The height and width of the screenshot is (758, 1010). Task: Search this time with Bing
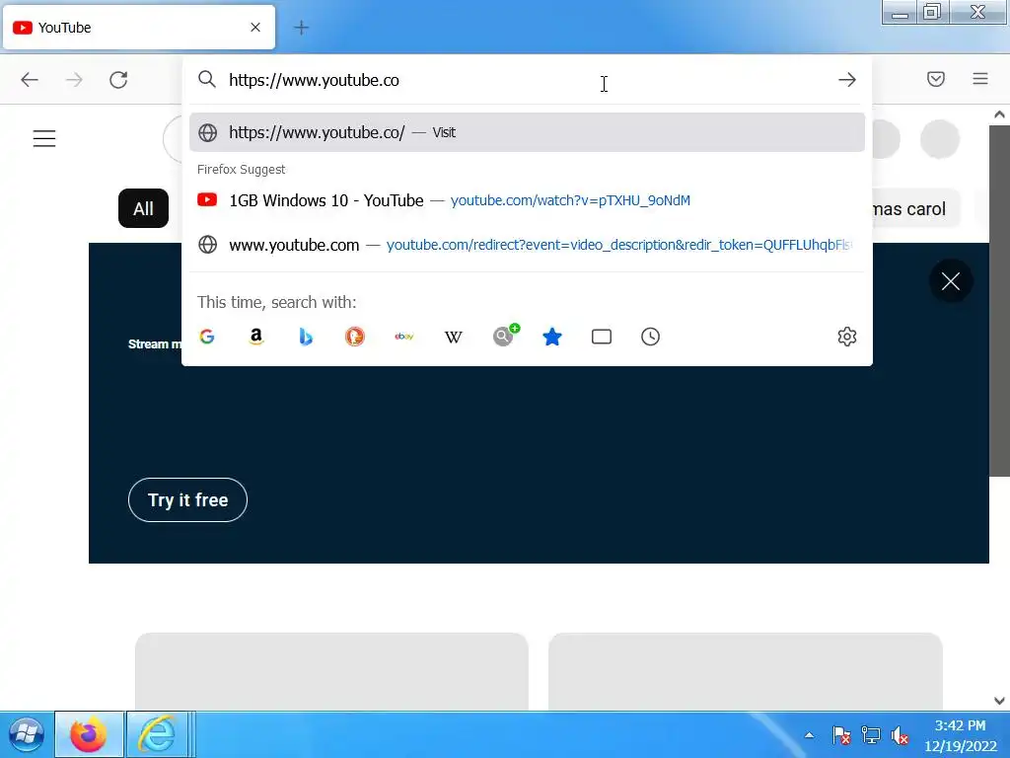coord(306,337)
